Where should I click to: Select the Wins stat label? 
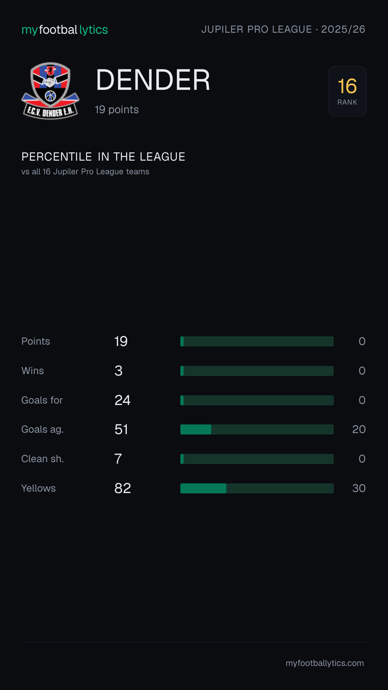(33, 371)
